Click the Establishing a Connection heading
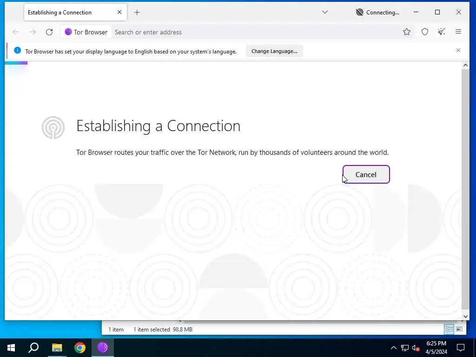Image resolution: width=476 pixels, height=357 pixels. [x=158, y=126]
